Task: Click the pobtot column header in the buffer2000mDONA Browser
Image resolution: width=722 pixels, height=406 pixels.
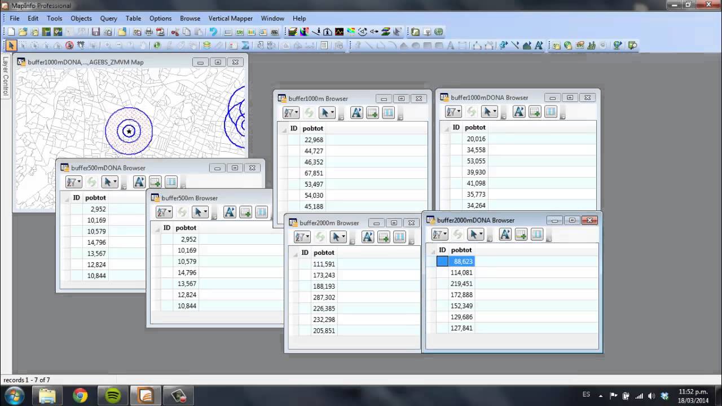Action: point(461,250)
